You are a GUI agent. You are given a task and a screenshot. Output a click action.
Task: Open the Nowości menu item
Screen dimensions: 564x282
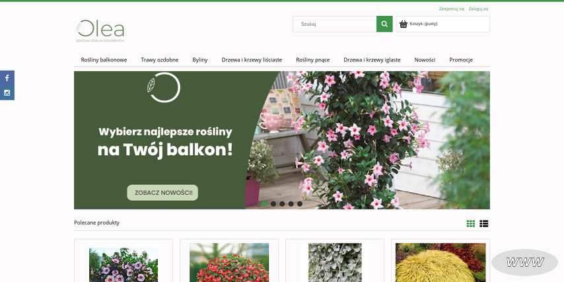coord(425,59)
